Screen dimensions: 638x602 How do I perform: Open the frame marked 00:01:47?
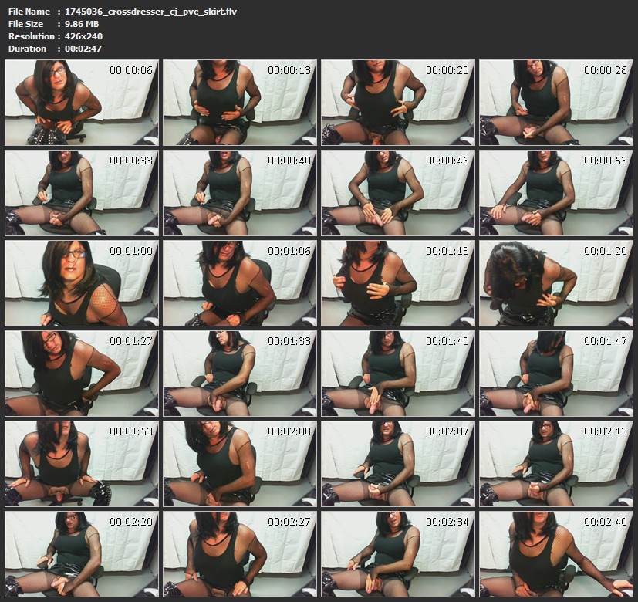point(556,374)
